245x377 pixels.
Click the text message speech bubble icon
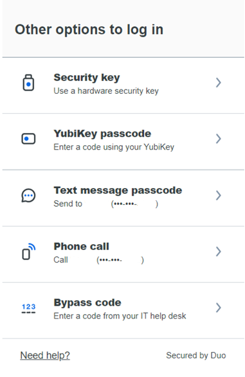tap(28, 195)
